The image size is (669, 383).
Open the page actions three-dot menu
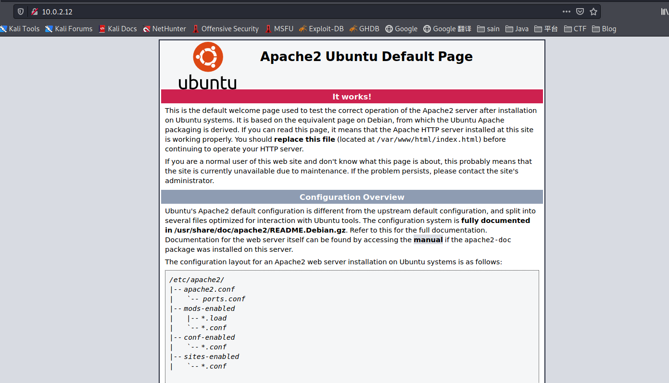(x=567, y=12)
